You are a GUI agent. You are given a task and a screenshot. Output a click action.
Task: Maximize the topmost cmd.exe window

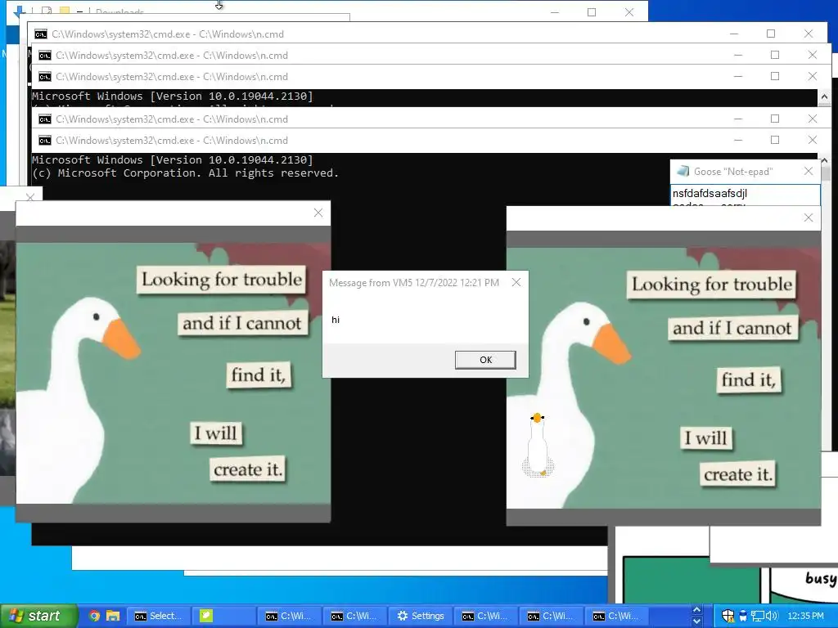click(x=771, y=34)
